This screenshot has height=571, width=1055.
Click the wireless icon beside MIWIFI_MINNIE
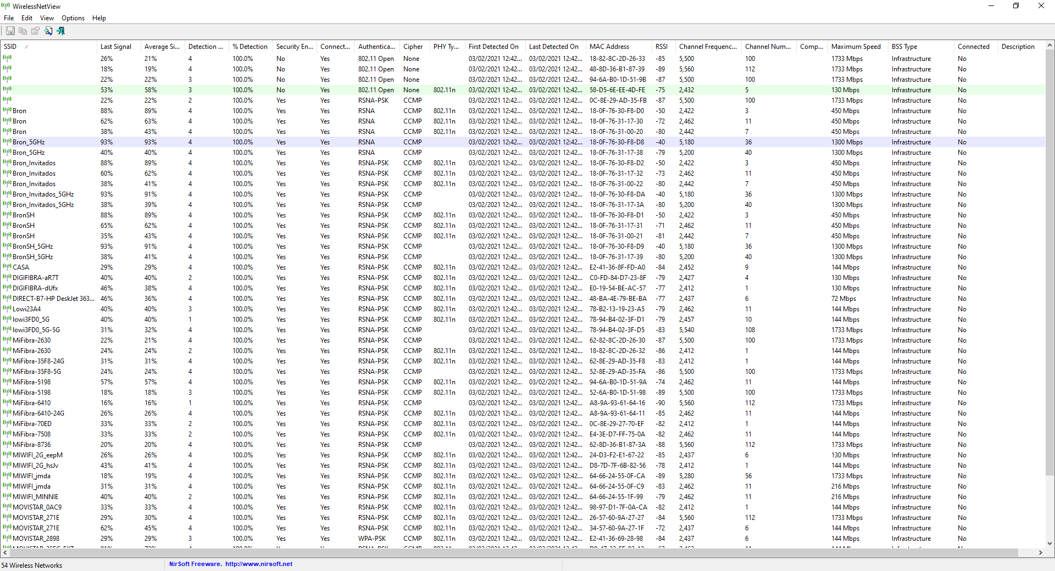pyautogui.click(x=7, y=497)
